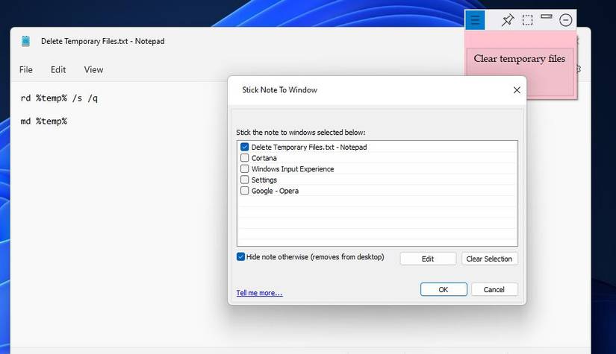Click the 'Stick Note To Window' dialog title
This screenshot has width=616, height=354.
pos(279,89)
